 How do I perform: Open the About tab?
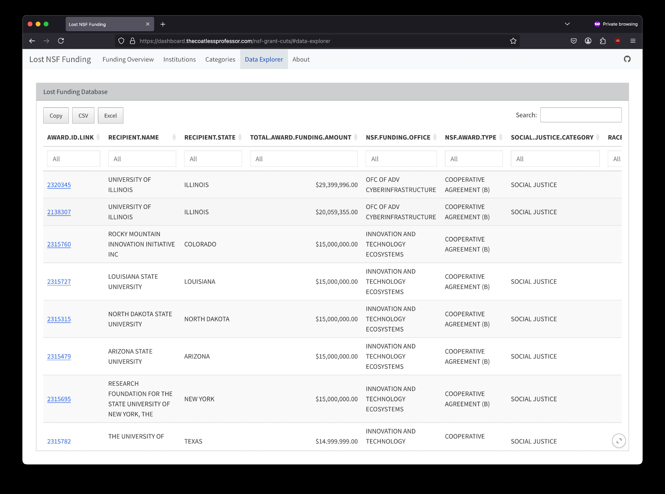[x=301, y=59]
